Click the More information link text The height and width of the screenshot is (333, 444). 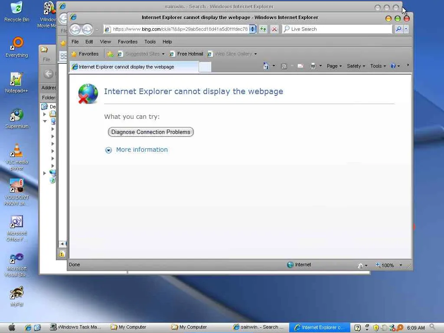coord(142,150)
